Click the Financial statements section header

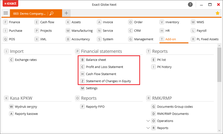(x=99, y=51)
